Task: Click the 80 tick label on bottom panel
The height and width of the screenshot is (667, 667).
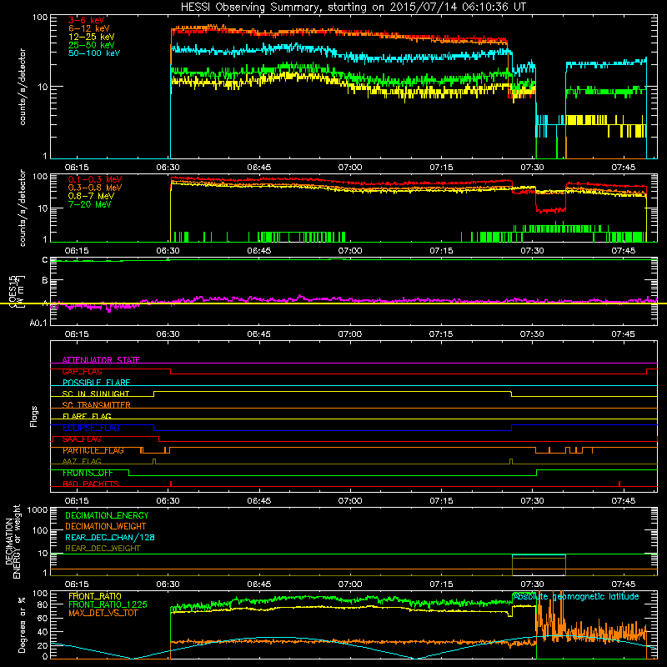Action: pos(43,604)
